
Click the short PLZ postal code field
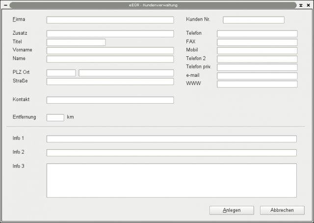[61, 73]
